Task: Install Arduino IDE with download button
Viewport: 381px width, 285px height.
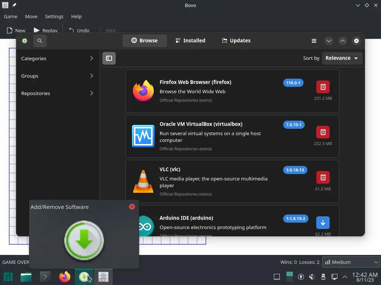Action: click(323, 223)
